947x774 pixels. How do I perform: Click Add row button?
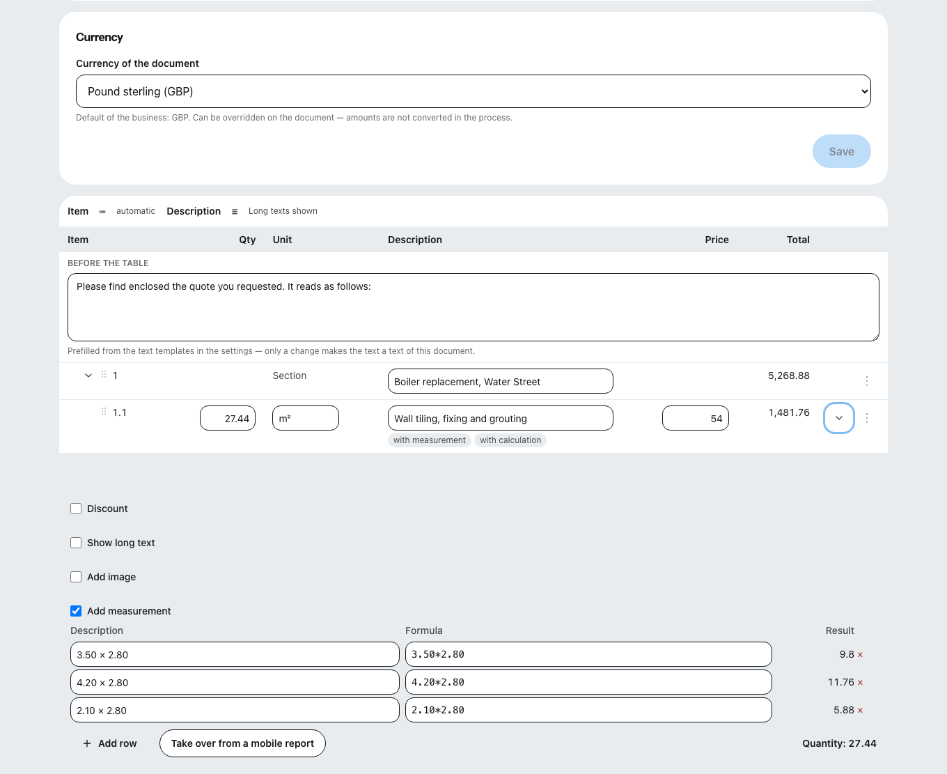(x=109, y=743)
